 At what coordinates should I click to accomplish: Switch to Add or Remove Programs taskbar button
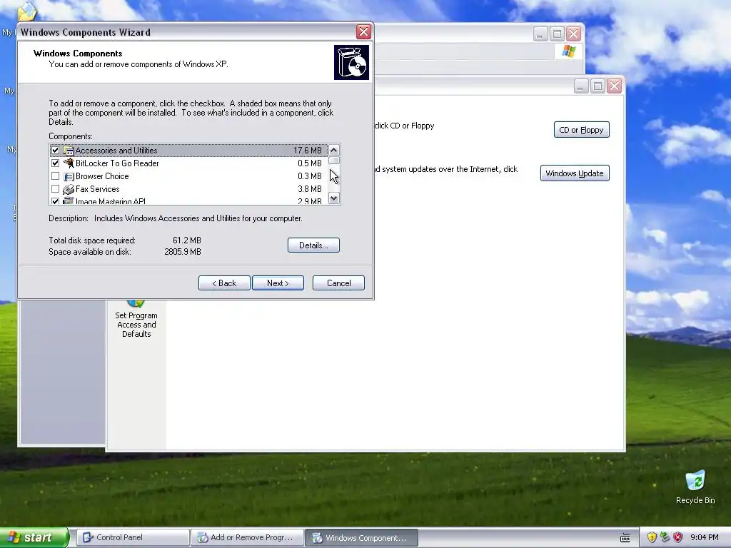(247, 537)
